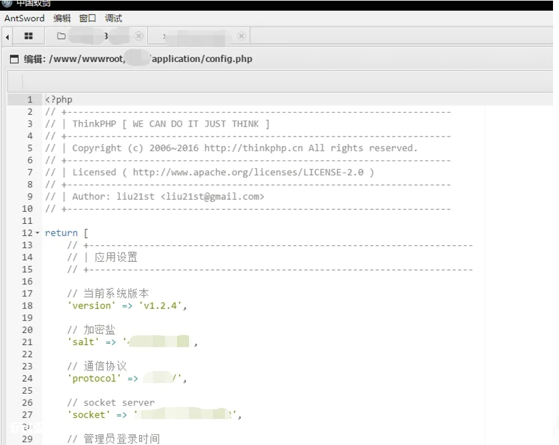Close the second blurred tab

pyautogui.click(x=242, y=36)
